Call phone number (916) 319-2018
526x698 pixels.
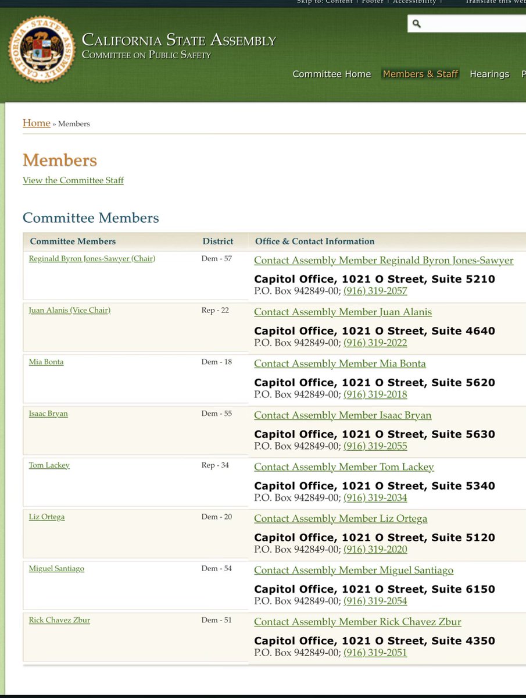[375, 394]
